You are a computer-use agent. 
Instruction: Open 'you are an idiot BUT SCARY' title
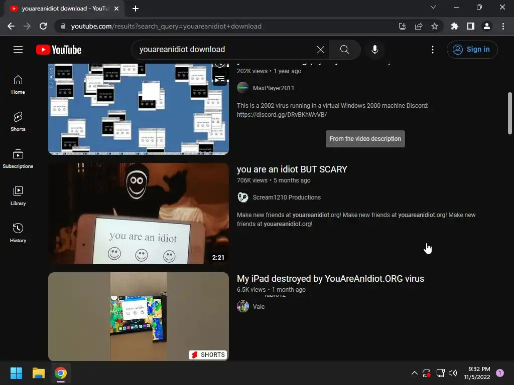pos(292,169)
